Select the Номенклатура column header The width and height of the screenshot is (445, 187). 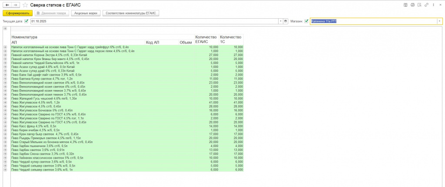103,37
